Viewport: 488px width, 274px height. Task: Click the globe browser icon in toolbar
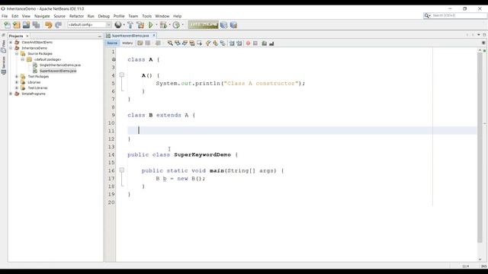click(x=118, y=25)
